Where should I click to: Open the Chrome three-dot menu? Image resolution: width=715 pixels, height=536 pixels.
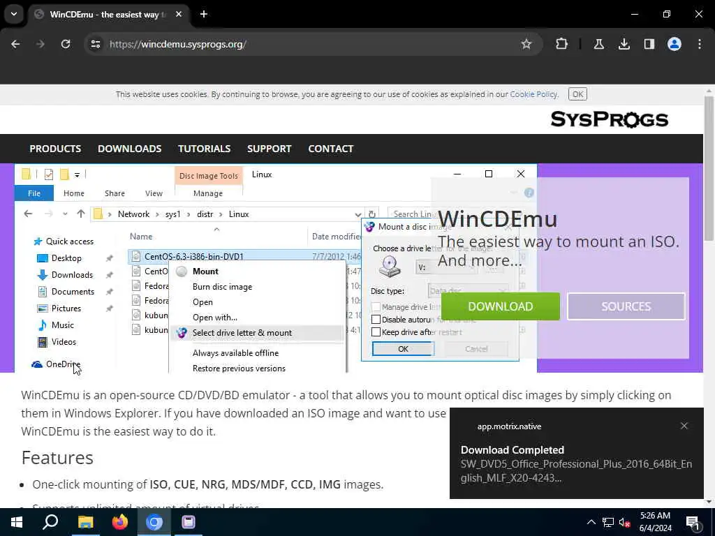tap(700, 44)
